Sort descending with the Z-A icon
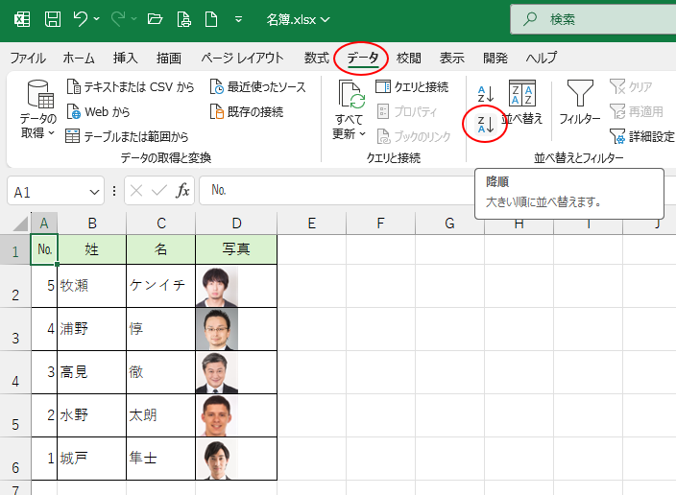Screen dimensions: 676x495 pos(486,125)
